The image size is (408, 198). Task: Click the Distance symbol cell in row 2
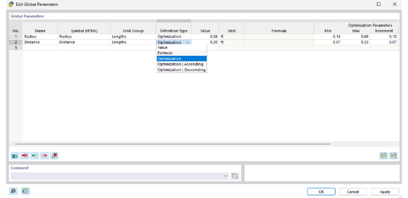click(x=84, y=42)
